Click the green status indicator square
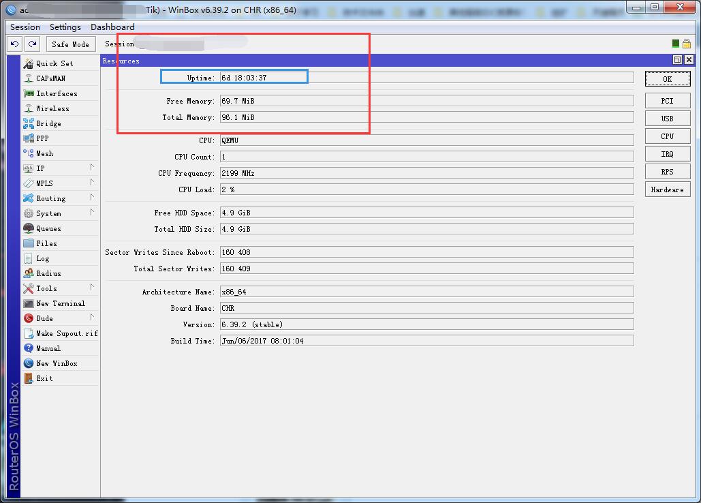 pyautogui.click(x=676, y=44)
